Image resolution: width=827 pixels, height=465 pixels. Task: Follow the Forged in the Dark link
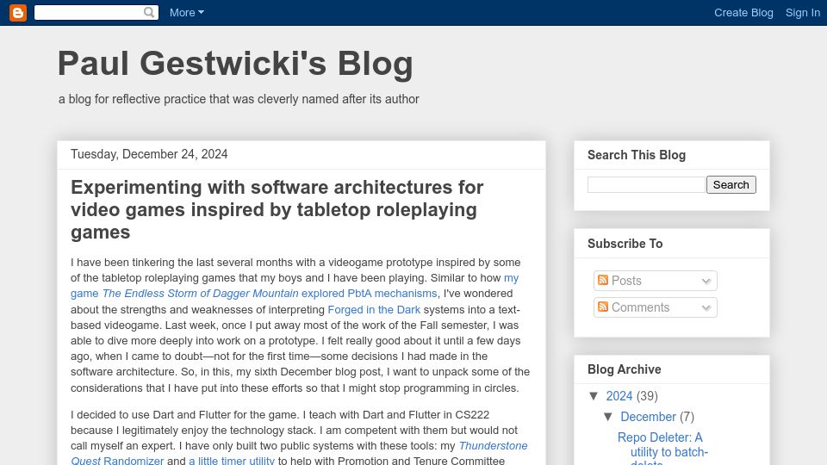[x=374, y=309]
